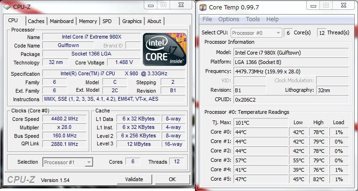This screenshot has height=191, width=358.
Task: Click the Core Temp title bar icon
Action: tap(203, 8)
